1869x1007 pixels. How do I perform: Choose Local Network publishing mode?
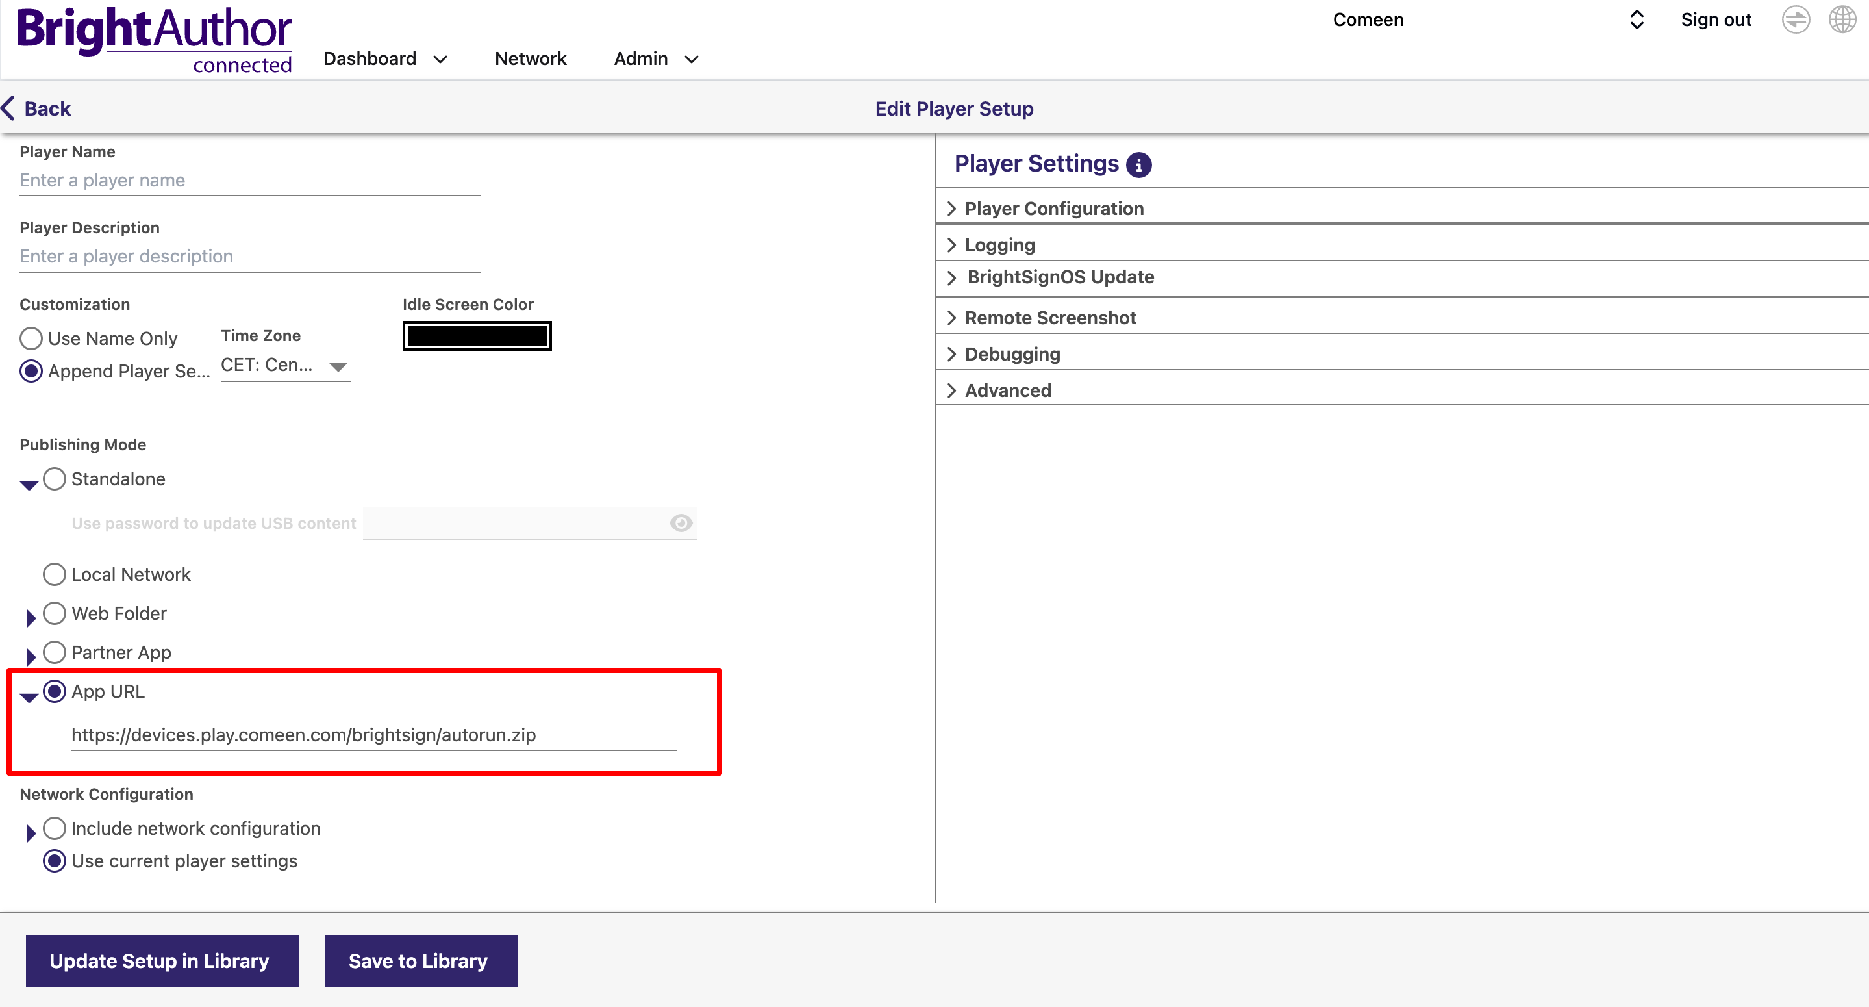click(55, 574)
